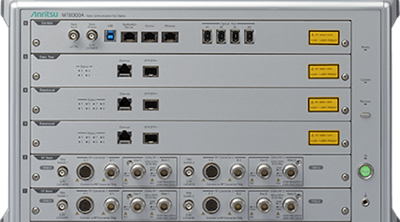
Task: Select the Sync Input BNC connector
Action: pos(73,36)
